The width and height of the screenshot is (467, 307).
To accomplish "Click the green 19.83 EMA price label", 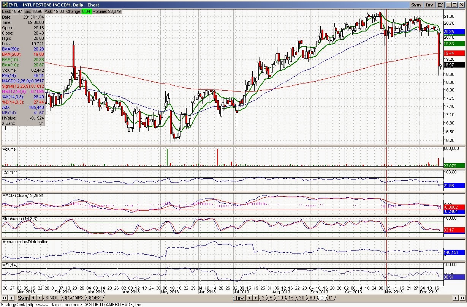I will coord(454,44).
